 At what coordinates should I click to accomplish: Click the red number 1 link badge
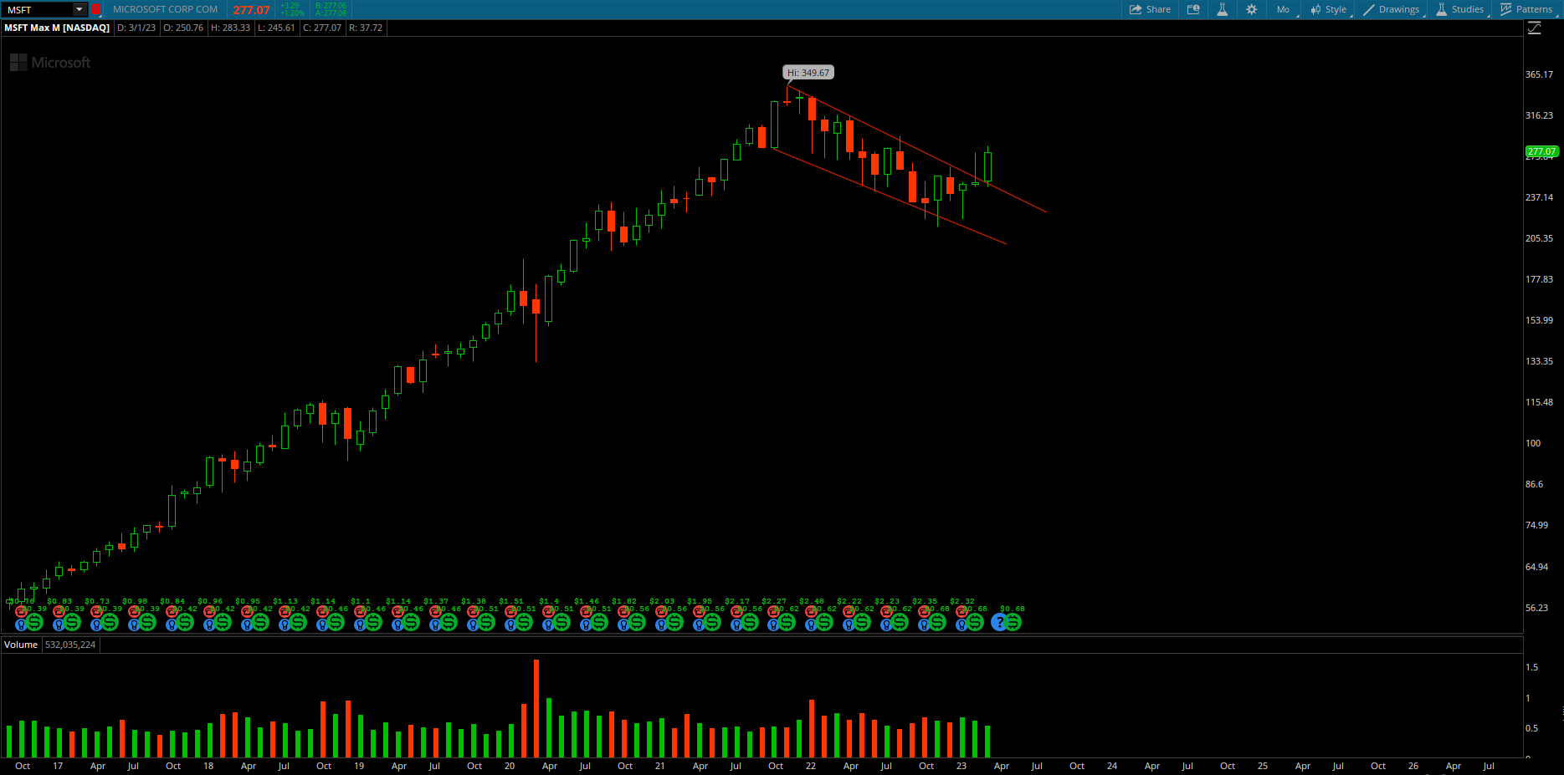(x=95, y=9)
